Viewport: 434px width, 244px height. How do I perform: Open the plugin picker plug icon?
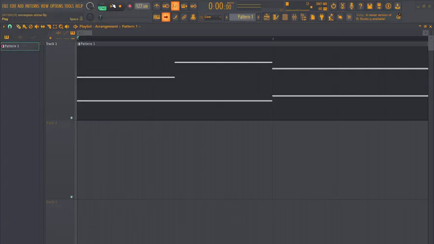click(322, 17)
